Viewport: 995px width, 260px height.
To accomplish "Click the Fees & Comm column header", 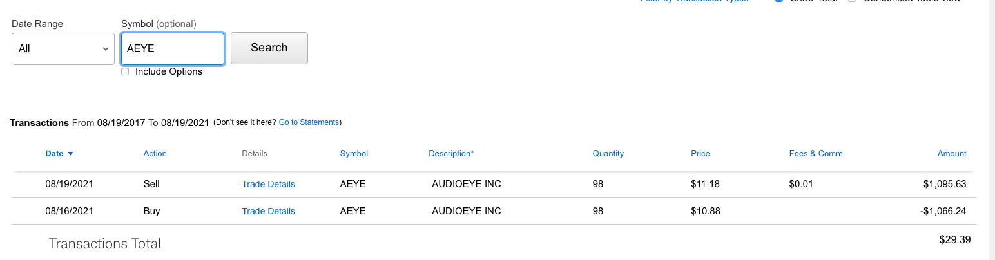I will pos(816,154).
